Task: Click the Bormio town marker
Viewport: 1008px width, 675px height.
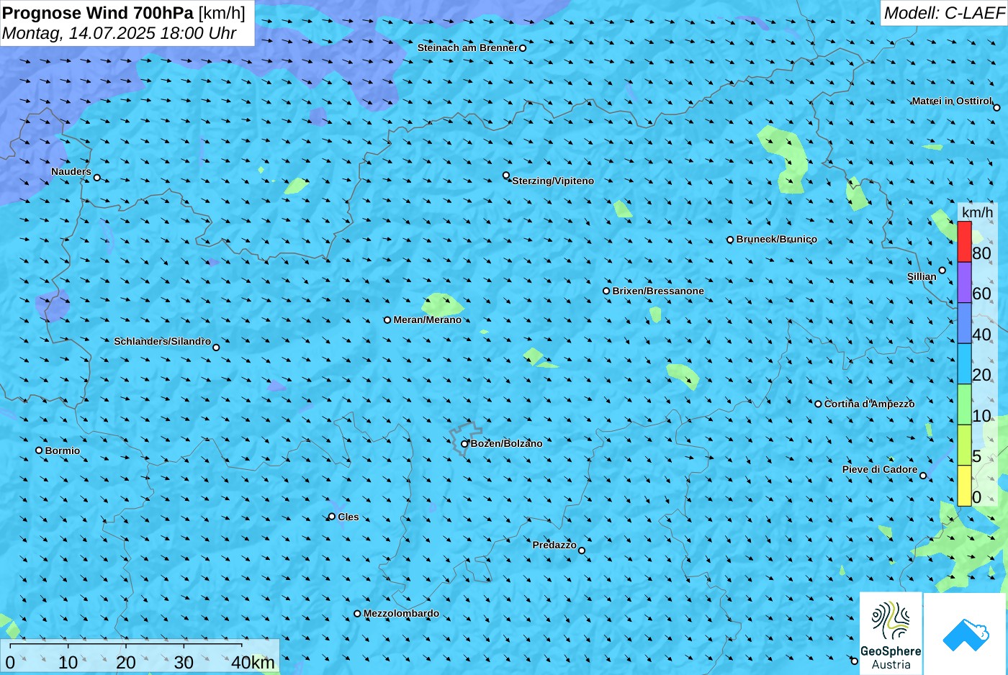Action: pyautogui.click(x=39, y=450)
